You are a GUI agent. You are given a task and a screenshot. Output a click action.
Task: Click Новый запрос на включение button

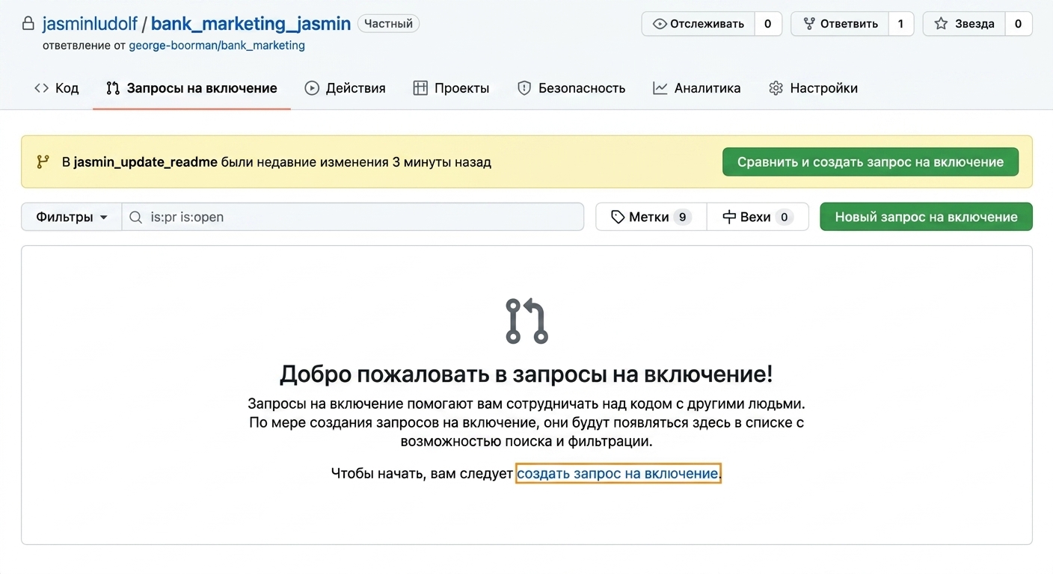[926, 217]
